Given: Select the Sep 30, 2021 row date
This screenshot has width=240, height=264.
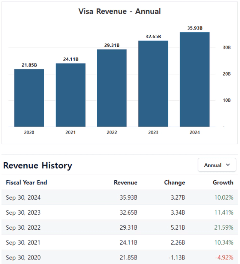Looking at the screenshot, I should (x=23, y=242).
